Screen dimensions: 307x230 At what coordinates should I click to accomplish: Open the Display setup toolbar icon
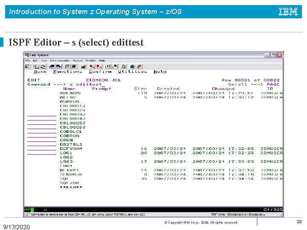(67, 66)
